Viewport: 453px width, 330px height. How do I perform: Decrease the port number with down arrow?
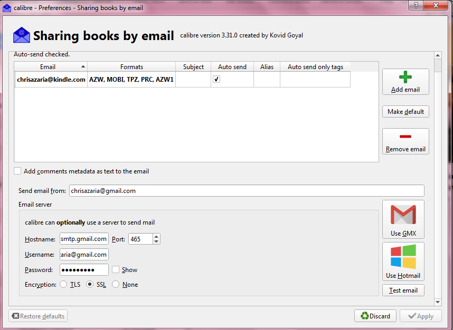pyautogui.click(x=156, y=241)
